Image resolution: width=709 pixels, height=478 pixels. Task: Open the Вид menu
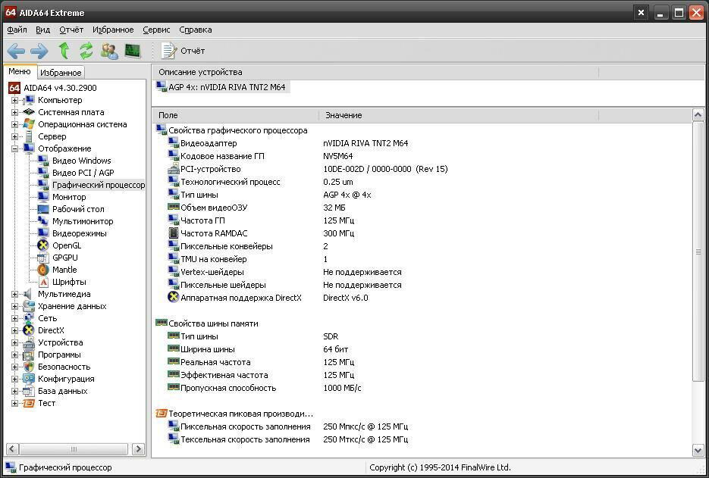coord(42,30)
